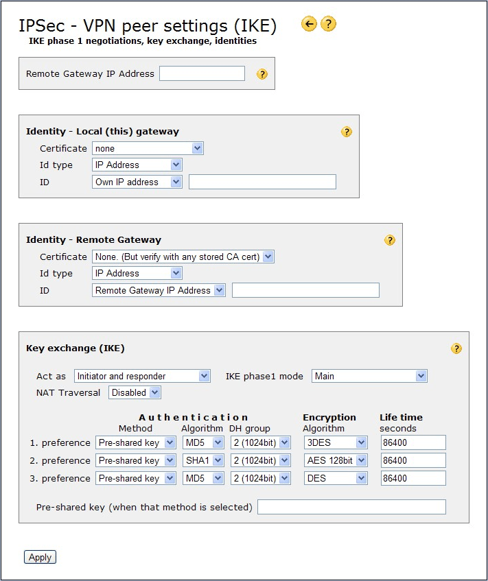The width and height of the screenshot is (488, 581).
Task: Open the Own IP address ID dropdown
Action: tap(137, 182)
